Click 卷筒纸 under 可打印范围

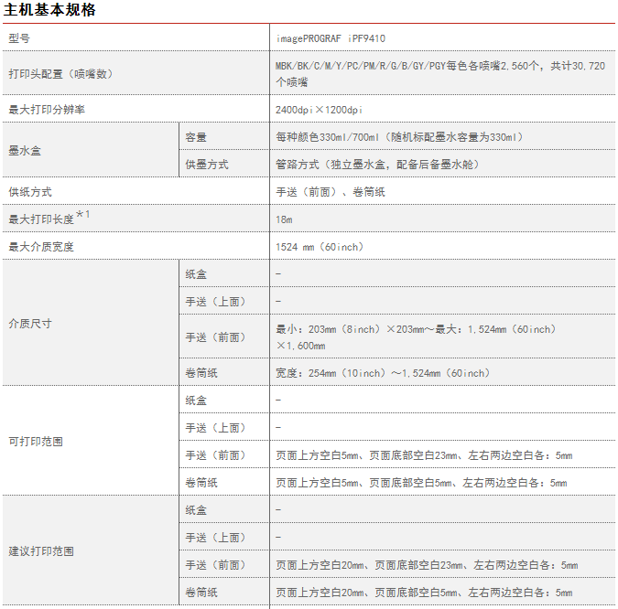201,483
